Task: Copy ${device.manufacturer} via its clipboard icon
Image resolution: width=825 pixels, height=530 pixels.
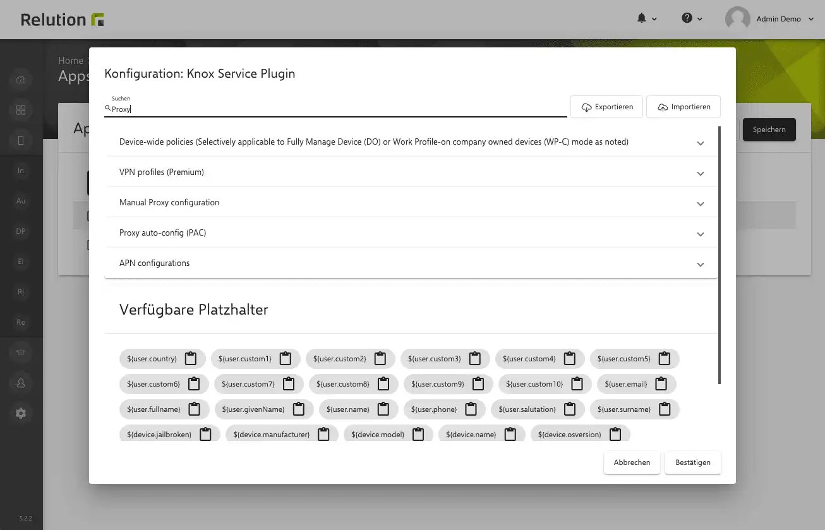Action: coord(324,435)
